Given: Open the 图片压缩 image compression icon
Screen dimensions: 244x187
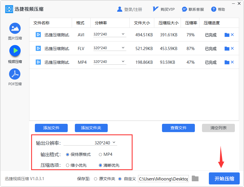Looking at the screenshot, I should pyautogui.click(x=15, y=28).
